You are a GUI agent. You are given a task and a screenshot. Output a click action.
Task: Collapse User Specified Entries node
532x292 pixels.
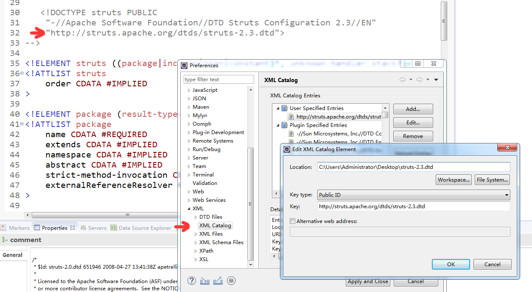(x=278, y=108)
